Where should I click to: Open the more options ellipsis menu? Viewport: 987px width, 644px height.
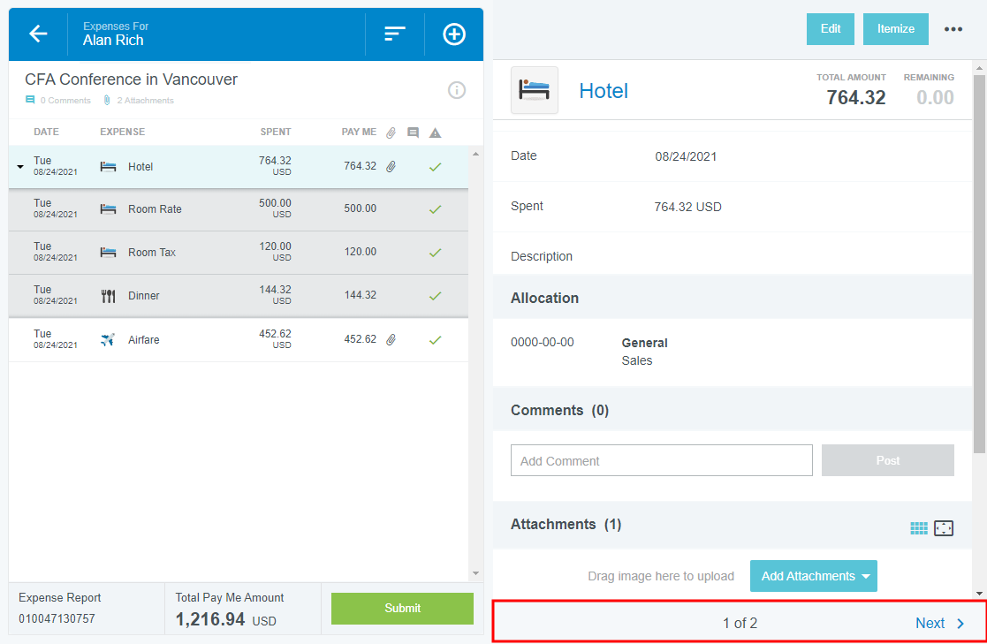point(953,29)
